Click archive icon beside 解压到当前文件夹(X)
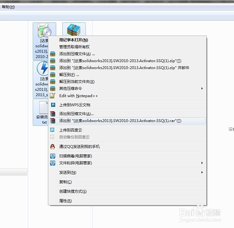Viewport: 234px width, 228px height. click(x=53, y=81)
